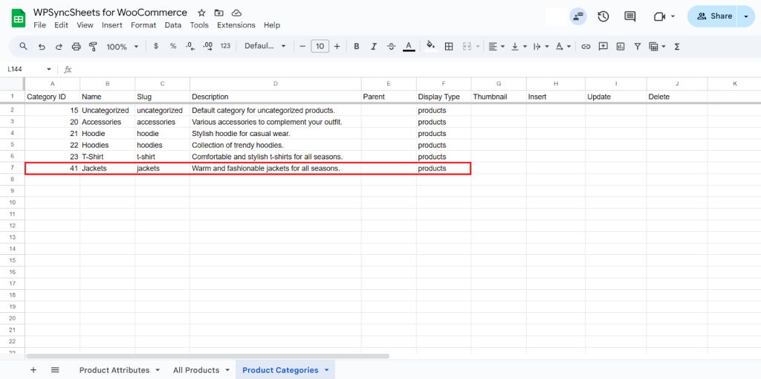This screenshot has width=761, height=379.
Task: Click the search menus magnifier icon
Action: tap(23, 47)
